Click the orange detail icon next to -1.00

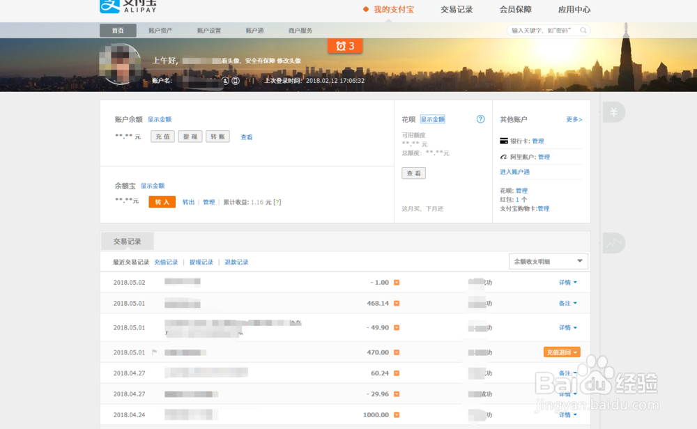(396, 282)
